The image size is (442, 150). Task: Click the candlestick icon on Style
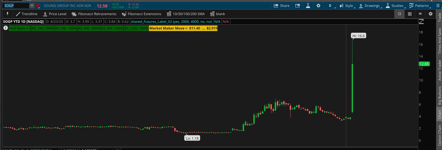(341, 6)
